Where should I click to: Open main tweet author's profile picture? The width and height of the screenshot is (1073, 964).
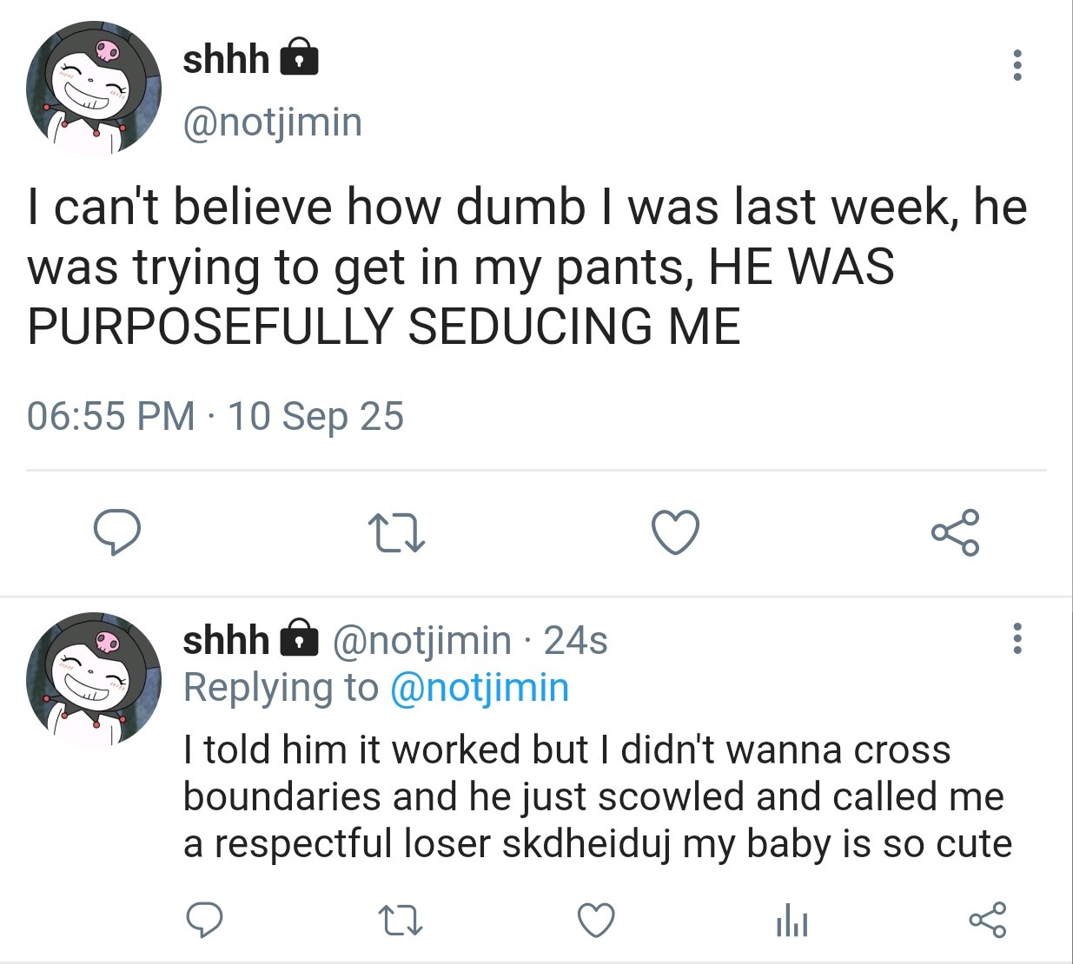(94, 89)
